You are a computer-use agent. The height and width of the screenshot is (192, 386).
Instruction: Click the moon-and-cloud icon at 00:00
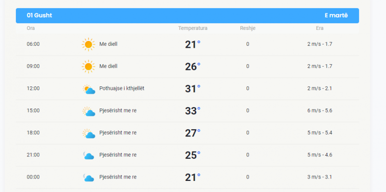pos(89,178)
